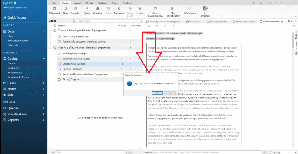This screenshot has height=154, width=298.
Task: Expand the Queries section in sidebar
Action: (44, 108)
